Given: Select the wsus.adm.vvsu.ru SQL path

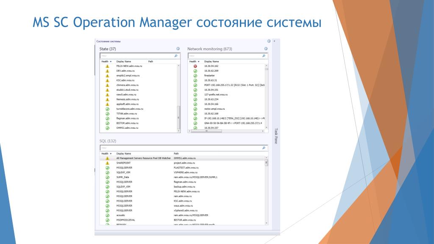Looking at the screenshot, I should click(x=183, y=206).
